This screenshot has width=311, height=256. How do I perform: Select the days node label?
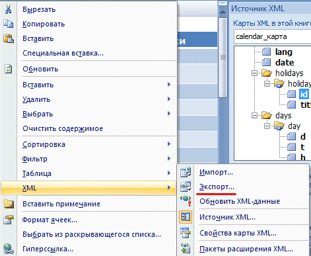pyautogui.click(x=283, y=116)
